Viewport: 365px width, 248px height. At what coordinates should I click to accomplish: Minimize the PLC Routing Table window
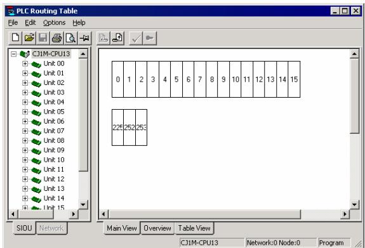[335, 11]
